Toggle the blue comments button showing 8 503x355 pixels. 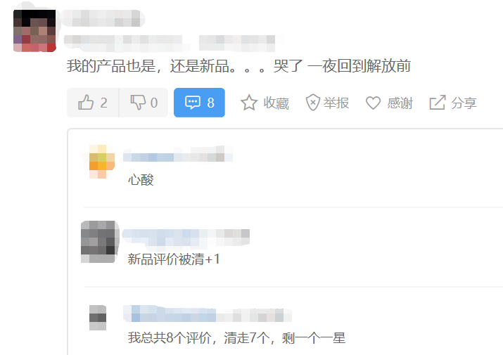[x=199, y=103]
